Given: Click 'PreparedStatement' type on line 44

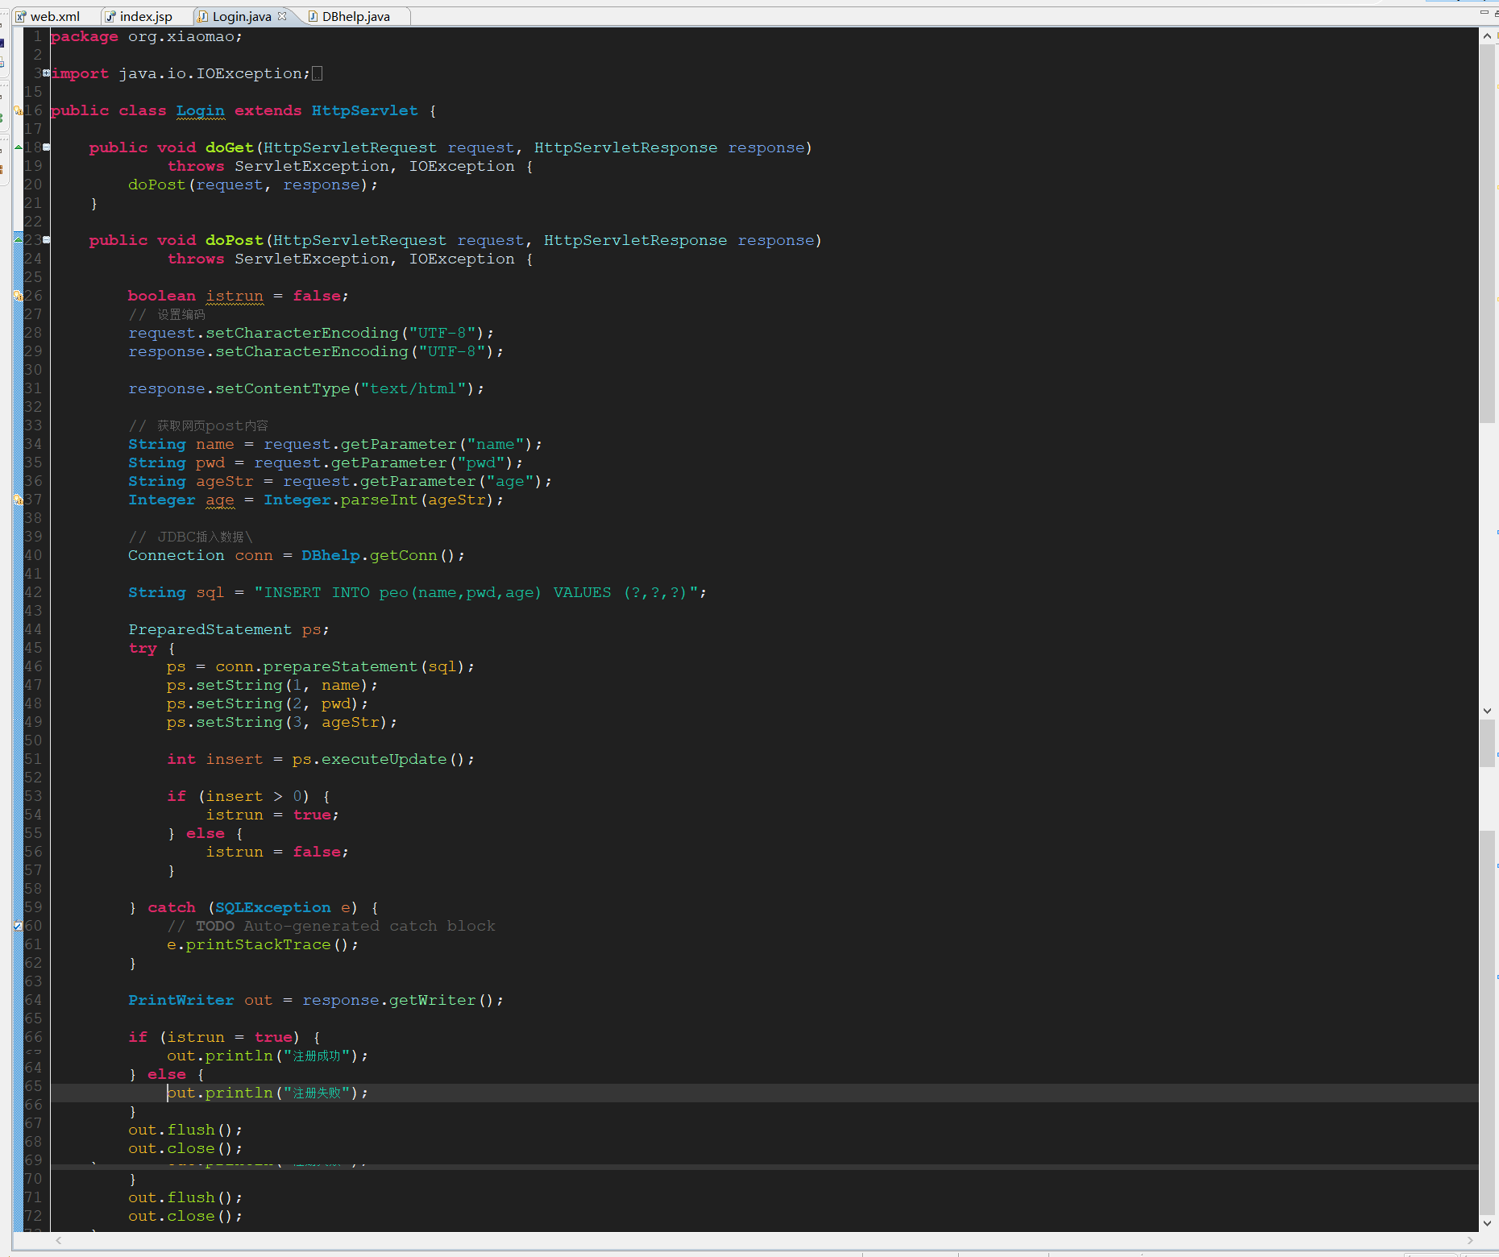Looking at the screenshot, I should (210, 630).
